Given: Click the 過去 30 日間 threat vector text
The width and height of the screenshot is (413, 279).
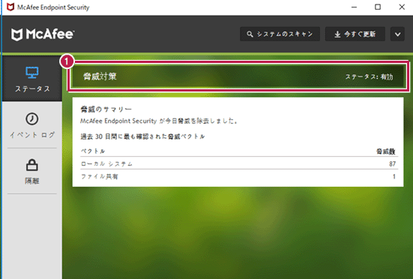Looking at the screenshot, I should coord(142,136).
